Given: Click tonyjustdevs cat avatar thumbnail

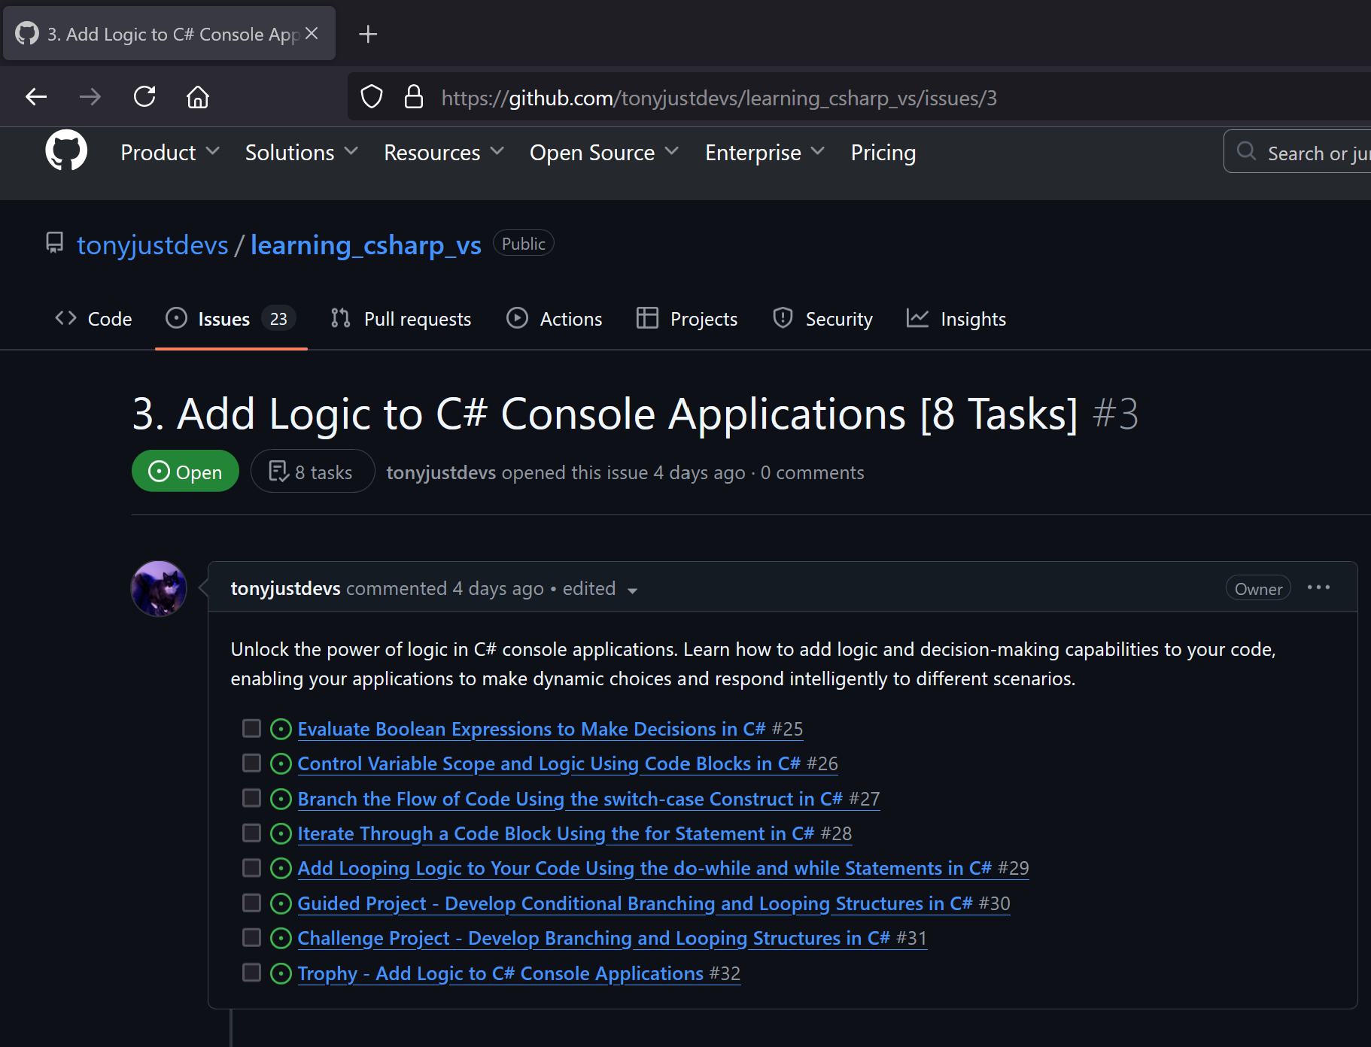Looking at the screenshot, I should (x=159, y=588).
